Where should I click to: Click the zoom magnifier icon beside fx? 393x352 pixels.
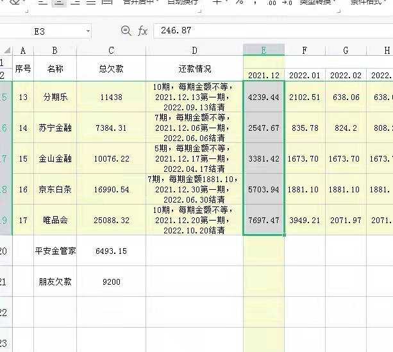[x=126, y=31]
